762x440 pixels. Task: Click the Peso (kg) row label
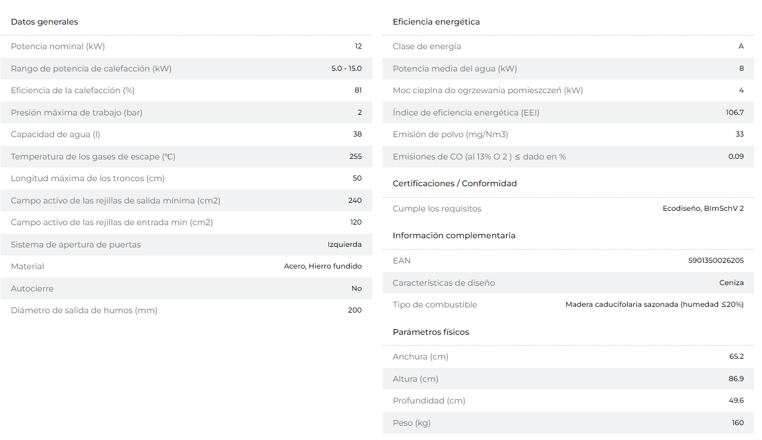[412, 423]
